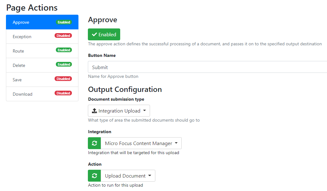The height and width of the screenshot is (191, 327).
Task: Click the Disabled badge on Exception row
Action: (63, 36)
